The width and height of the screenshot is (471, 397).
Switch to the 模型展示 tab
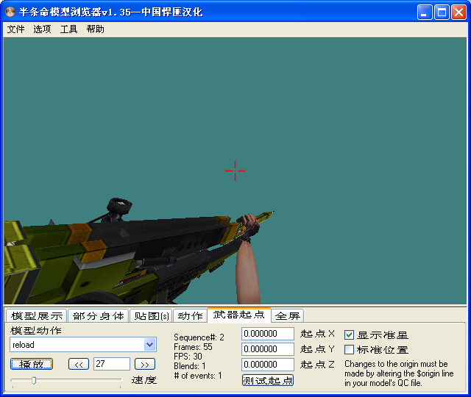37,315
